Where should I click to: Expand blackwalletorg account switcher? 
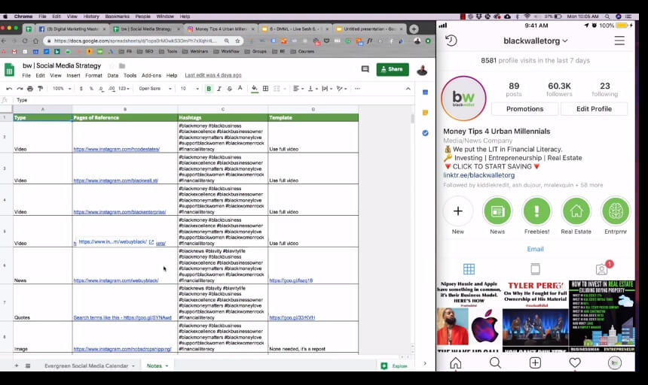coord(536,41)
